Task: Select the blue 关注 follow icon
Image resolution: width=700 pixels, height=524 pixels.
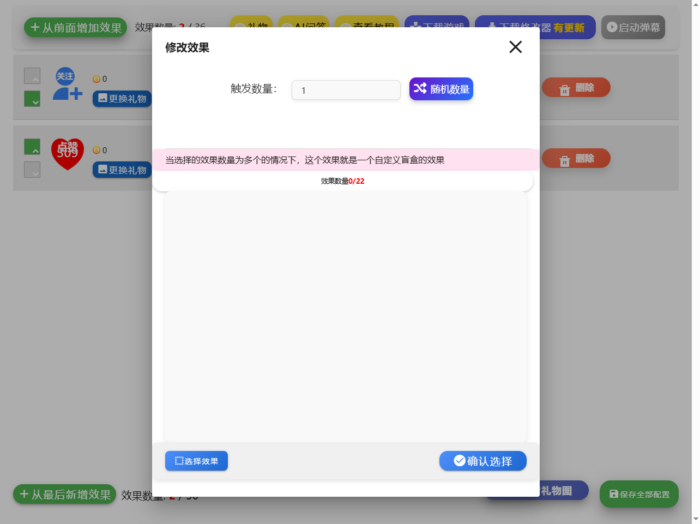Action: click(67, 85)
